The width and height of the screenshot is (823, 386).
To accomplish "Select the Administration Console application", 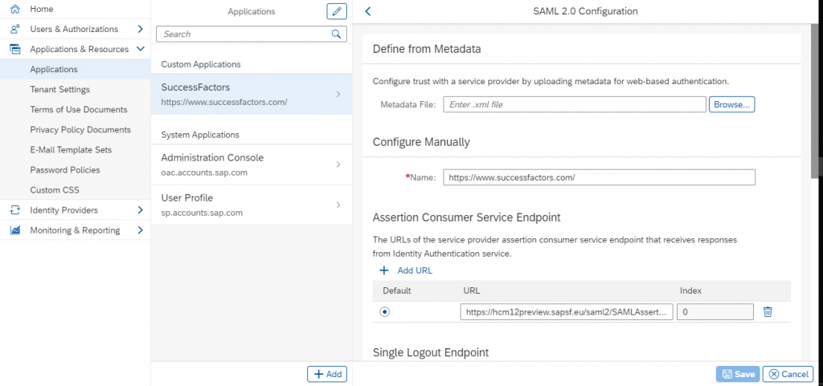I will tap(252, 165).
